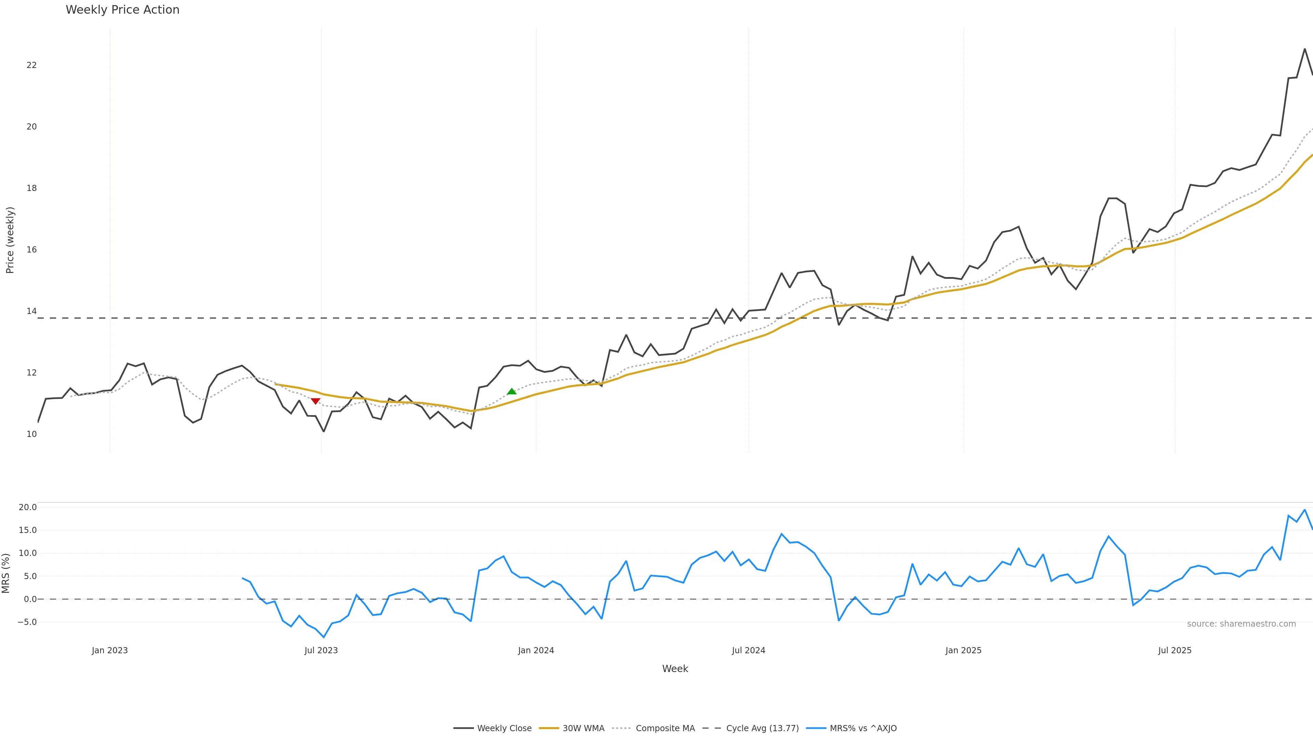Click the Price (weekly) y-axis title
Viewport: 1313px width, 738px height.
[x=10, y=240]
